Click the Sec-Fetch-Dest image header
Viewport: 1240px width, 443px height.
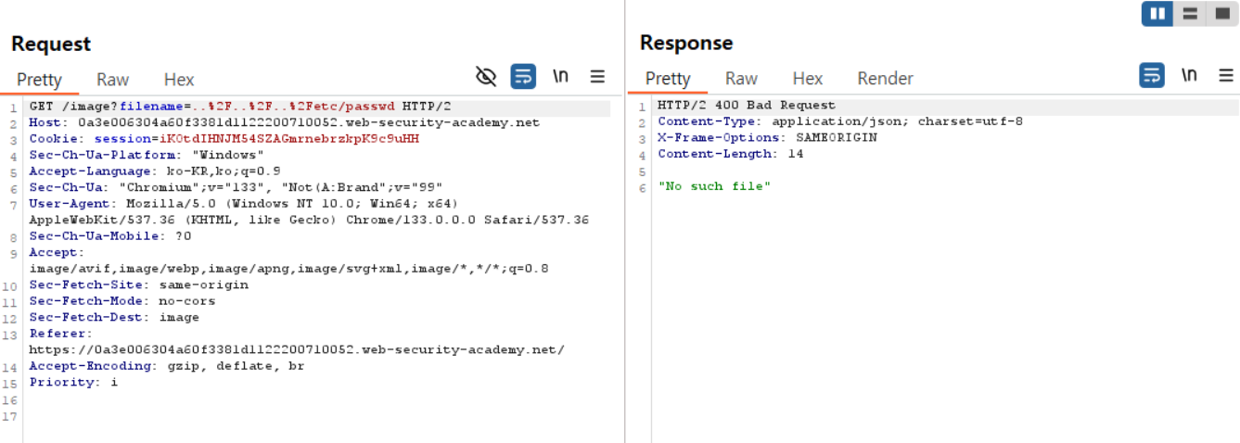114,317
